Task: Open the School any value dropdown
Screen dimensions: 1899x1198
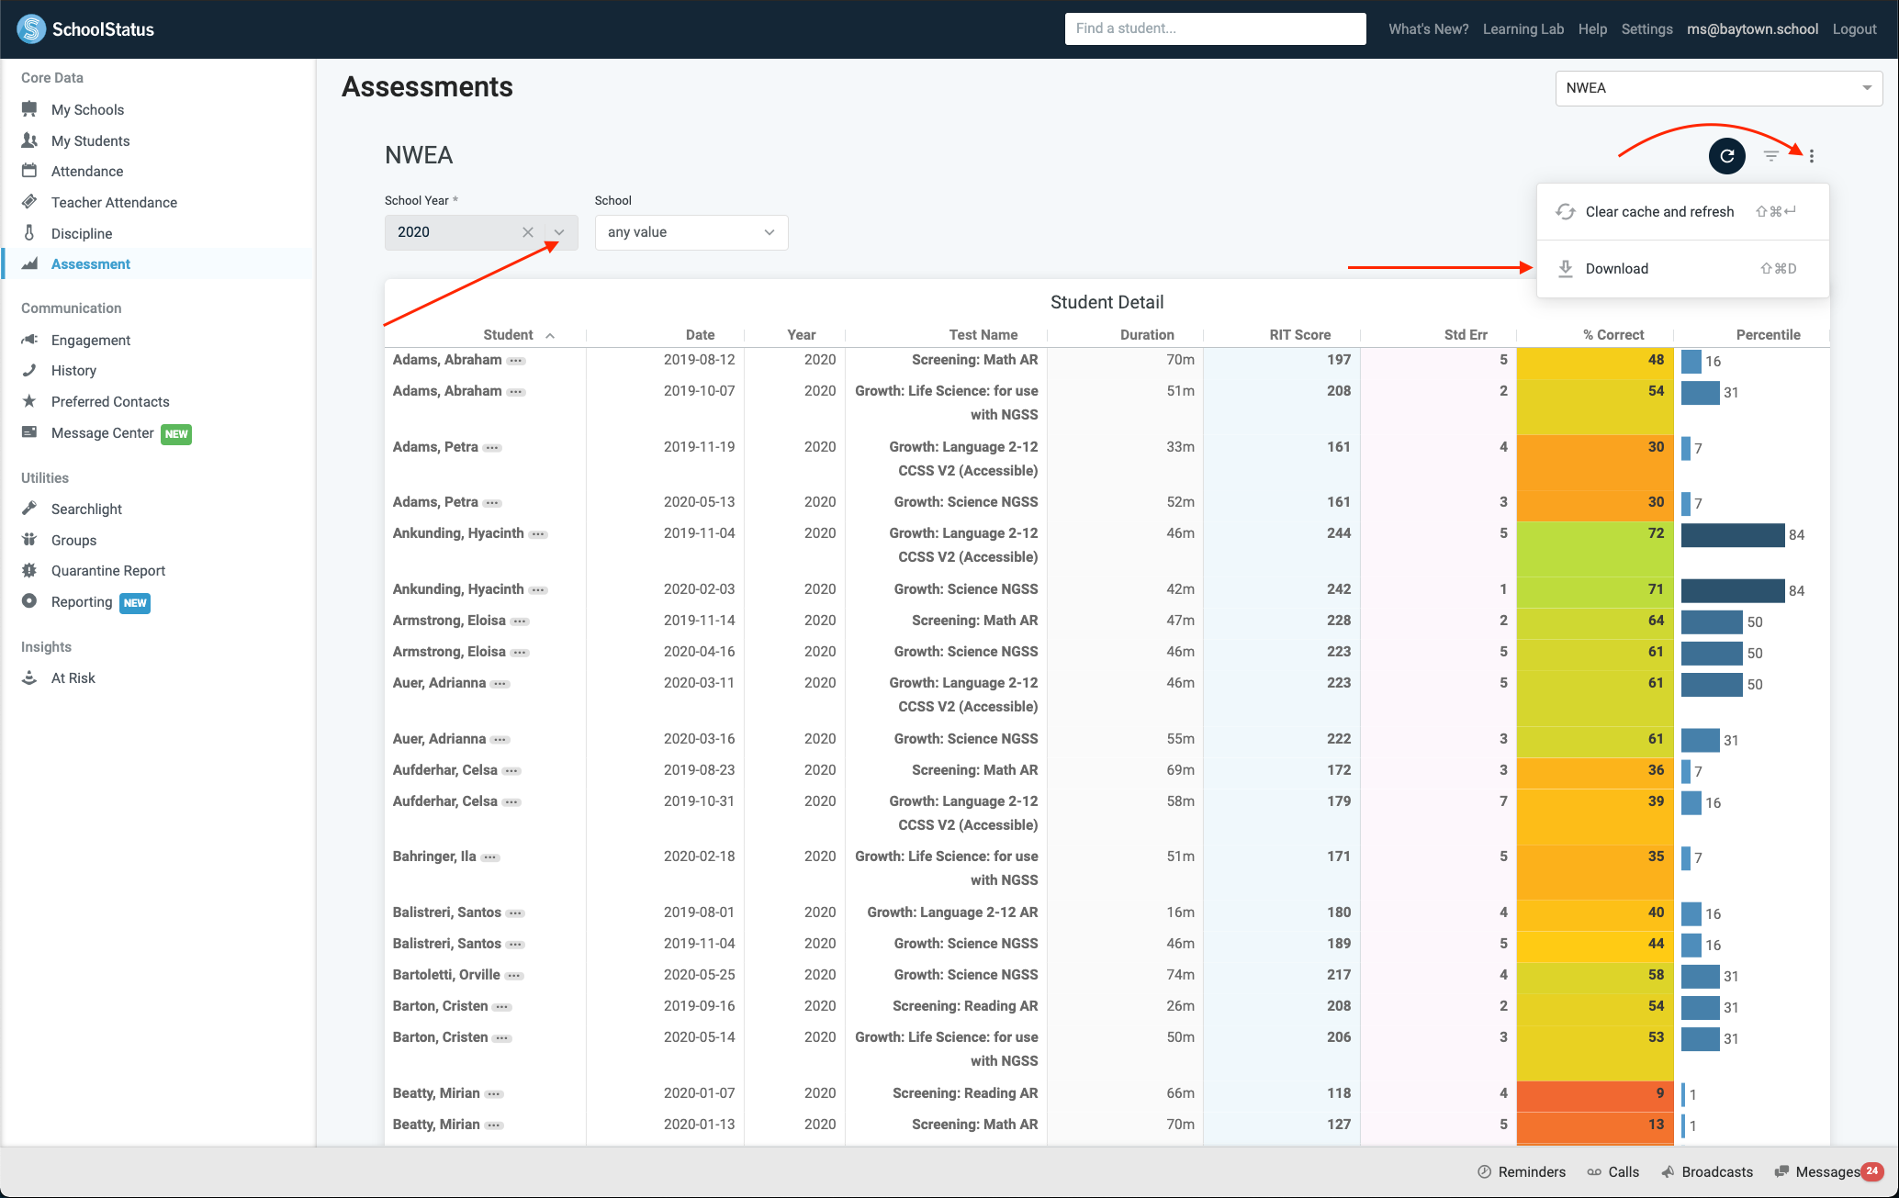Action: tap(691, 232)
